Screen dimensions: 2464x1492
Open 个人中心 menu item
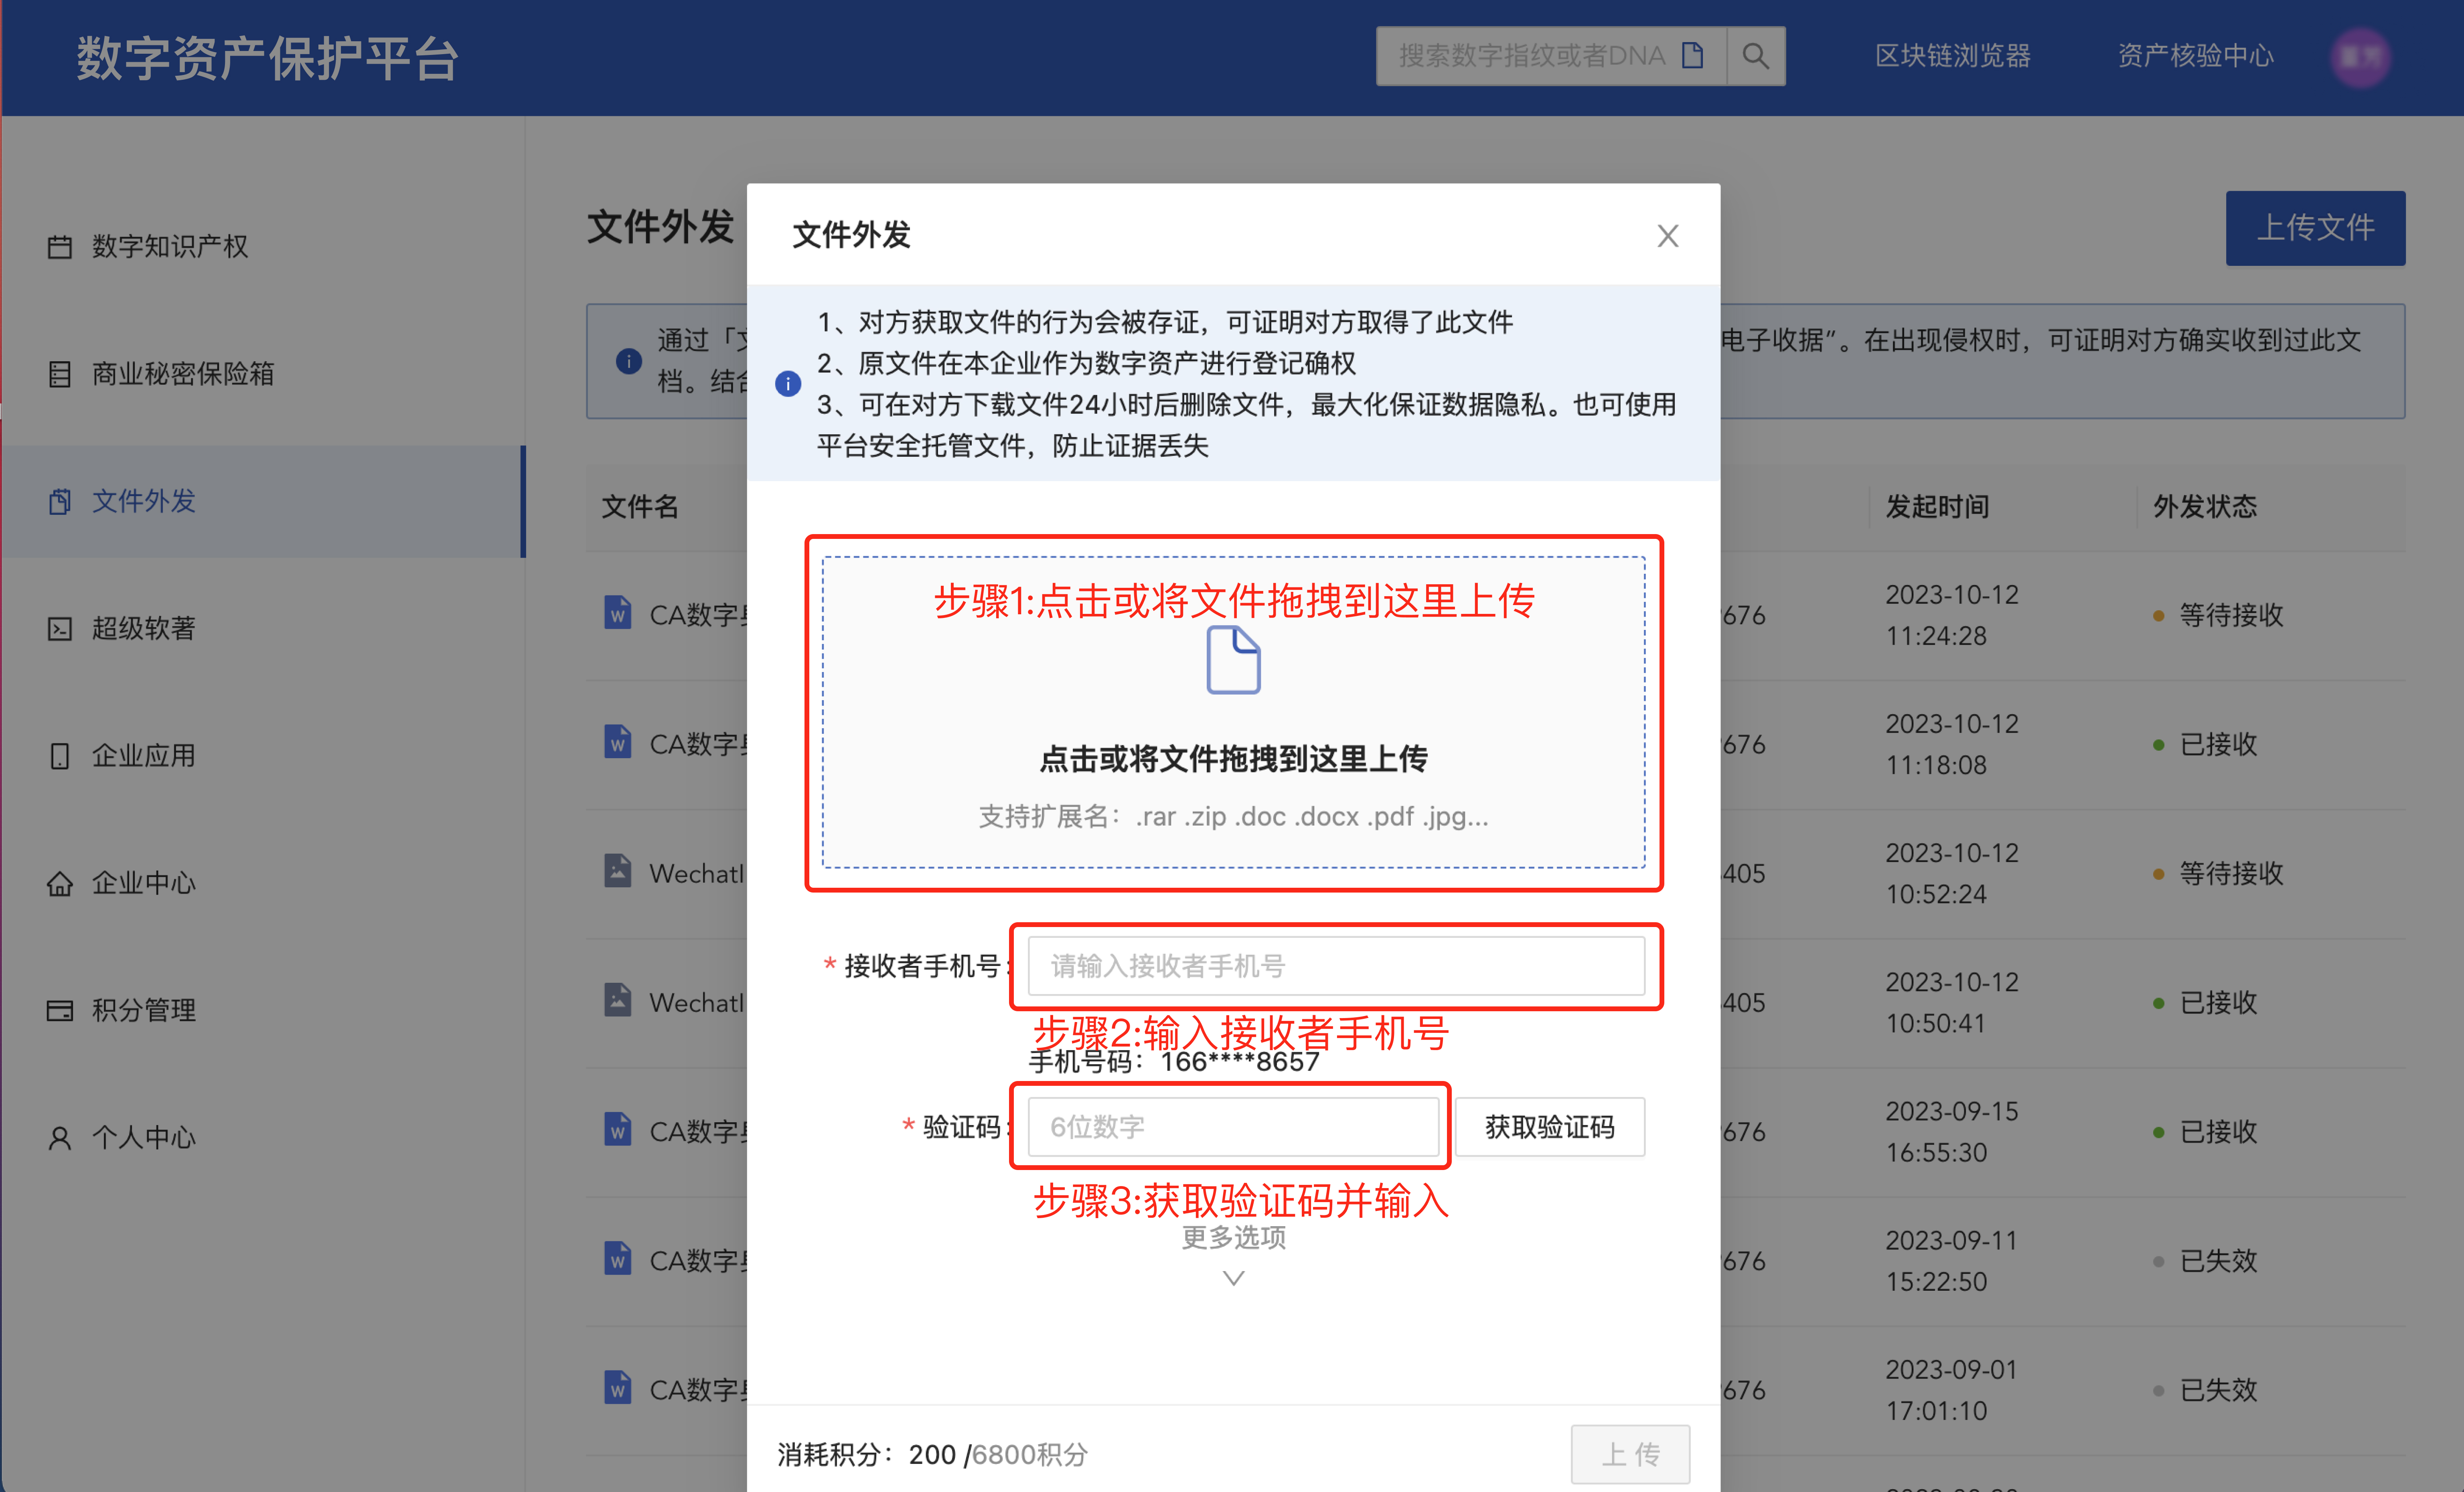(263, 1137)
